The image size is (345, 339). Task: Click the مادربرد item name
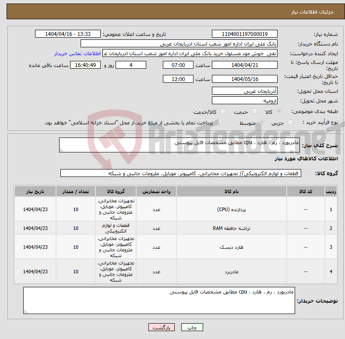point(232,272)
